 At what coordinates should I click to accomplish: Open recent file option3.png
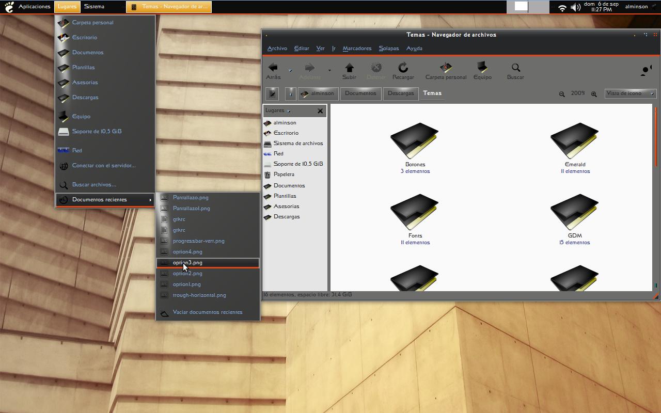point(208,263)
